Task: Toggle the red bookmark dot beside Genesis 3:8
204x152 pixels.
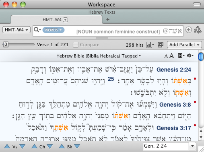Action: click(195, 102)
